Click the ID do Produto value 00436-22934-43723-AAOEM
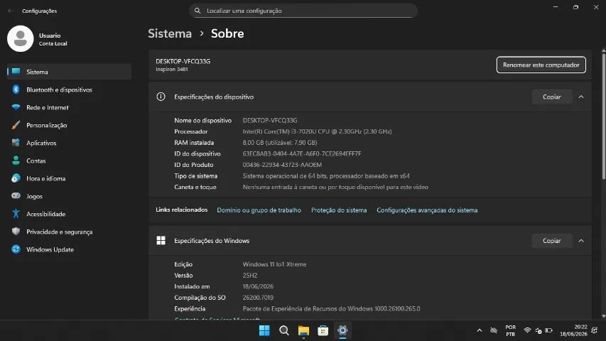The height and width of the screenshot is (341, 606). click(x=282, y=165)
